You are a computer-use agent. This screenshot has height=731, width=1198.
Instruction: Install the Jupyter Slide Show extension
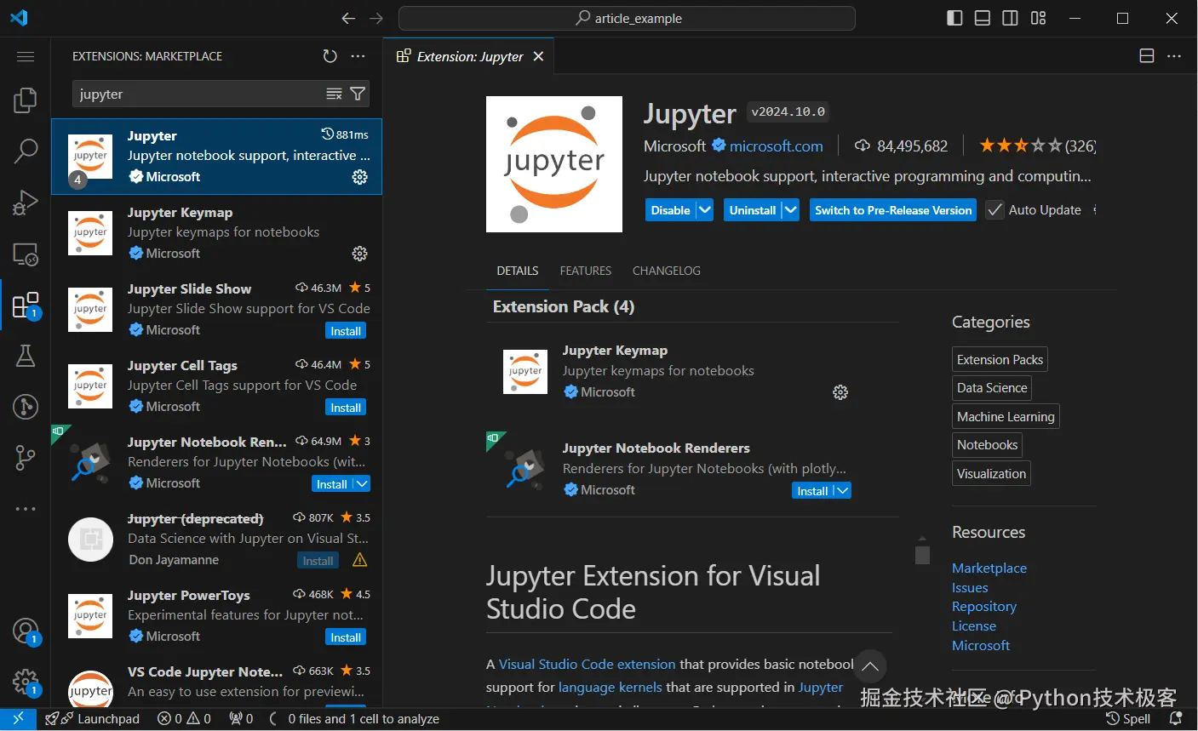pyautogui.click(x=346, y=331)
